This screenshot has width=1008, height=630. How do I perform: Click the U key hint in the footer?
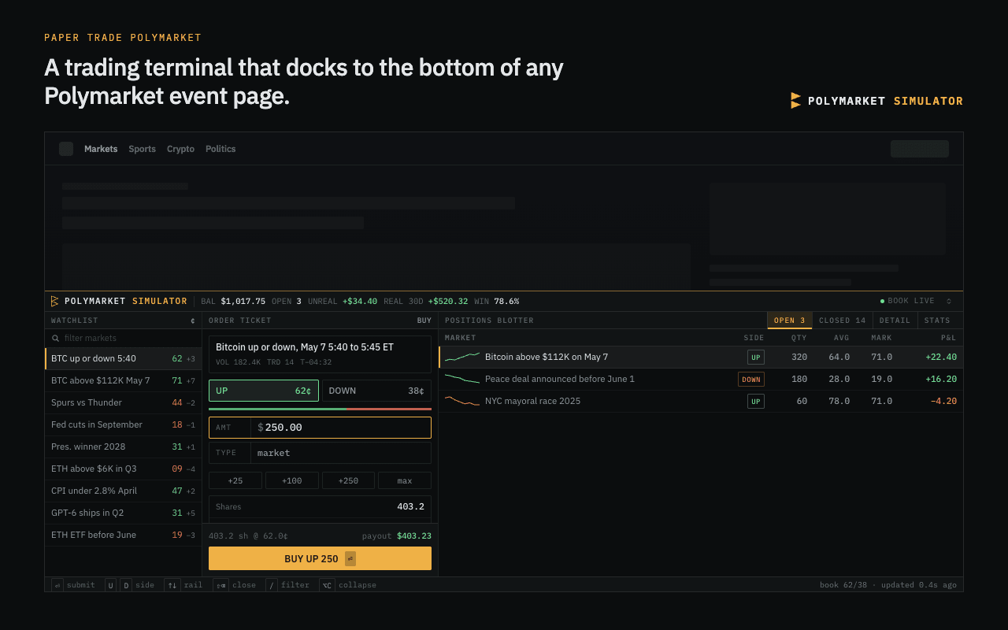[110, 585]
